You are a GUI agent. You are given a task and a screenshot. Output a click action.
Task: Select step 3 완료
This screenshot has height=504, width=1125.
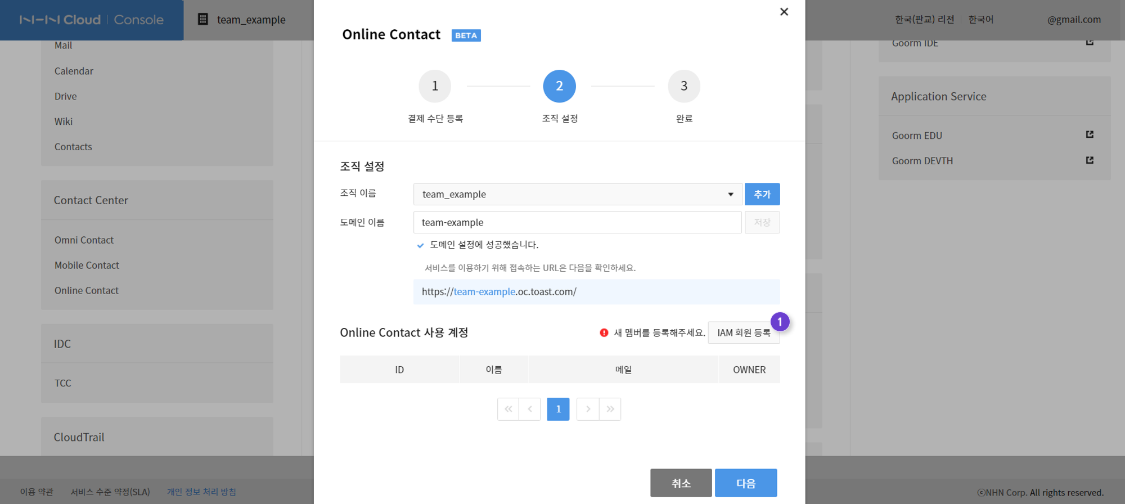[684, 86]
